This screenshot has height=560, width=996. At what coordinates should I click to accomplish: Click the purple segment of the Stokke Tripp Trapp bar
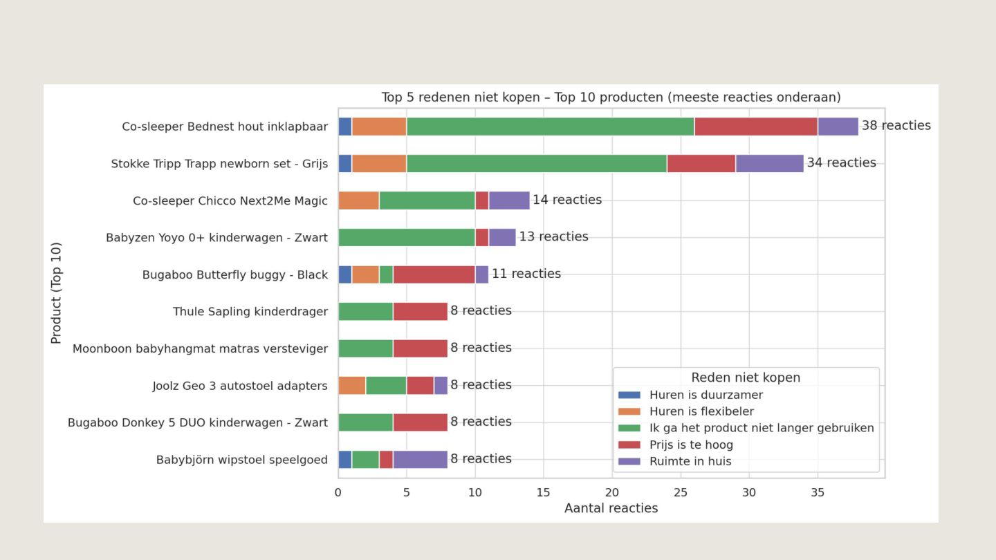pyautogui.click(x=770, y=164)
